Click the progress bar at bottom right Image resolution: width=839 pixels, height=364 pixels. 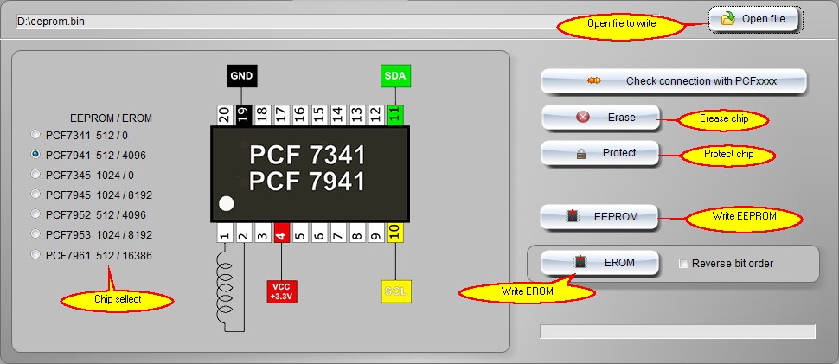677,331
